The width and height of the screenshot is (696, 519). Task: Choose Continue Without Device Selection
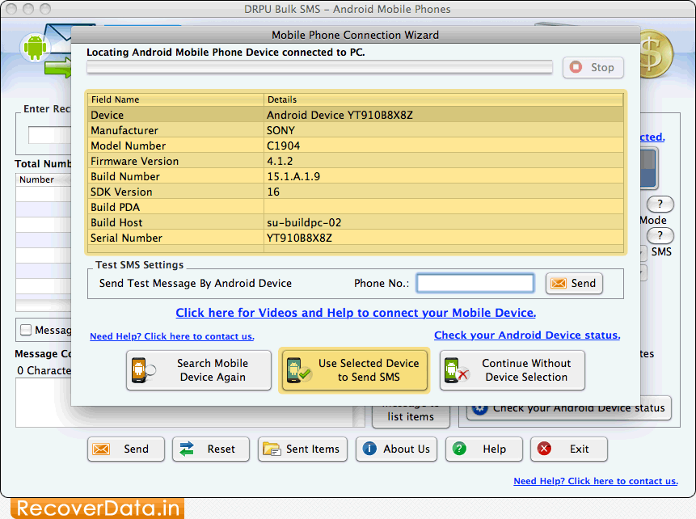[x=513, y=370]
